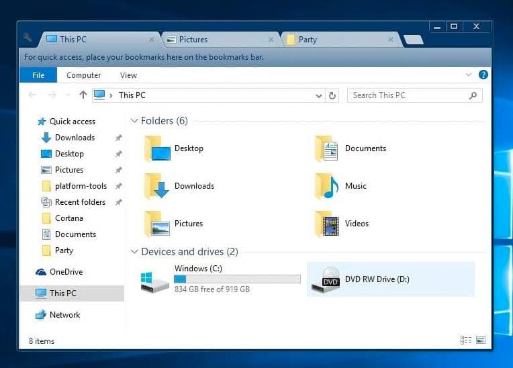Image resolution: width=513 pixels, height=368 pixels.
Task: Open the new tab button after Party
Action: pos(414,40)
